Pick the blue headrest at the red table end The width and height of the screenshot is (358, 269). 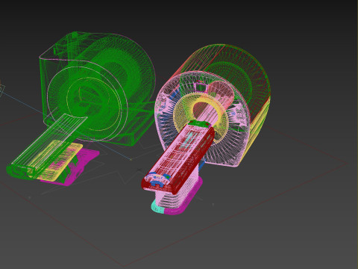[x=157, y=180]
